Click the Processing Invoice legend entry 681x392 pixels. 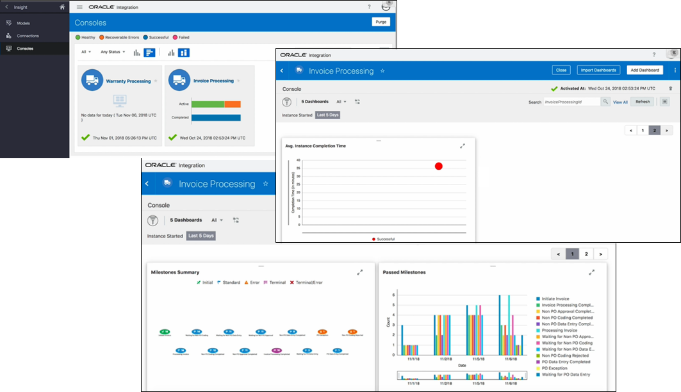point(557,331)
